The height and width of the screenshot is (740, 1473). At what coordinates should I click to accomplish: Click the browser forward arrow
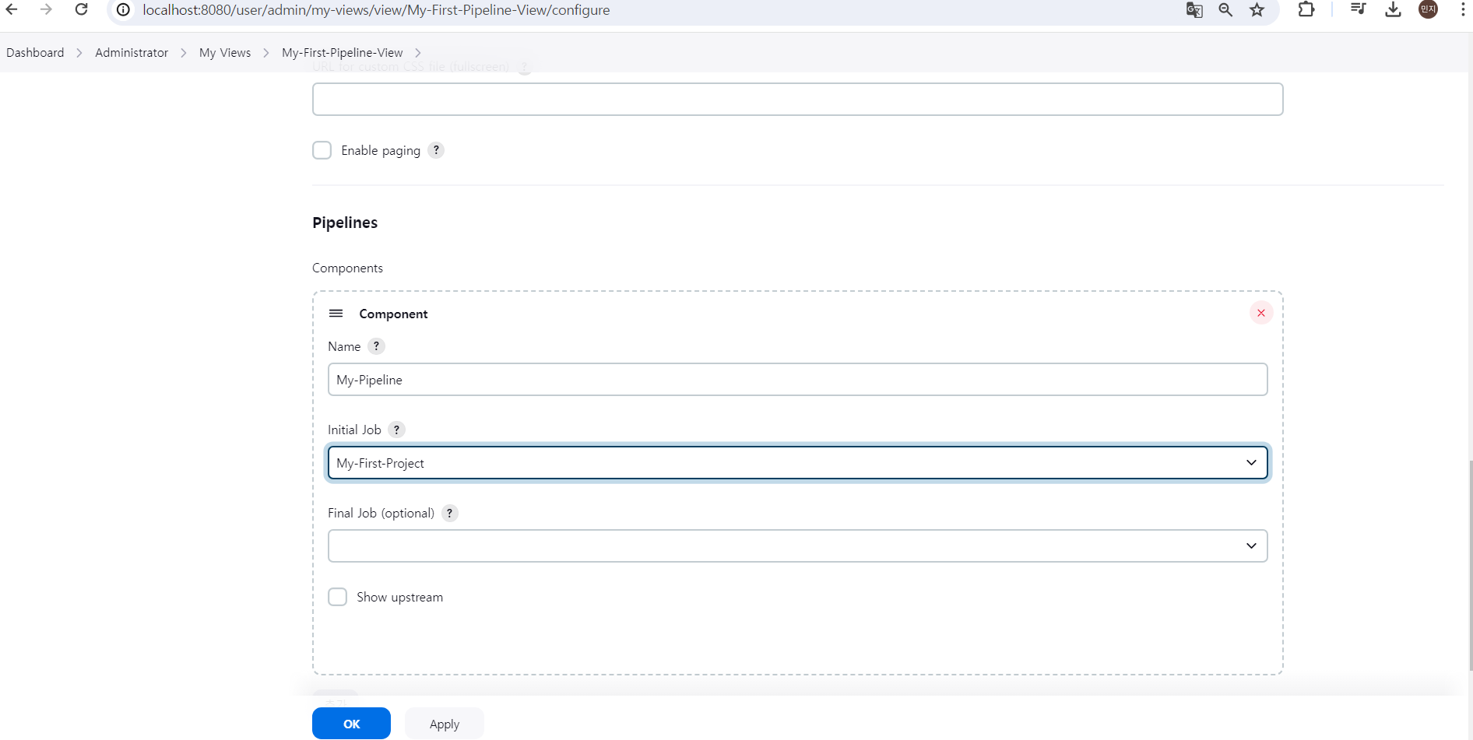tap(46, 9)
